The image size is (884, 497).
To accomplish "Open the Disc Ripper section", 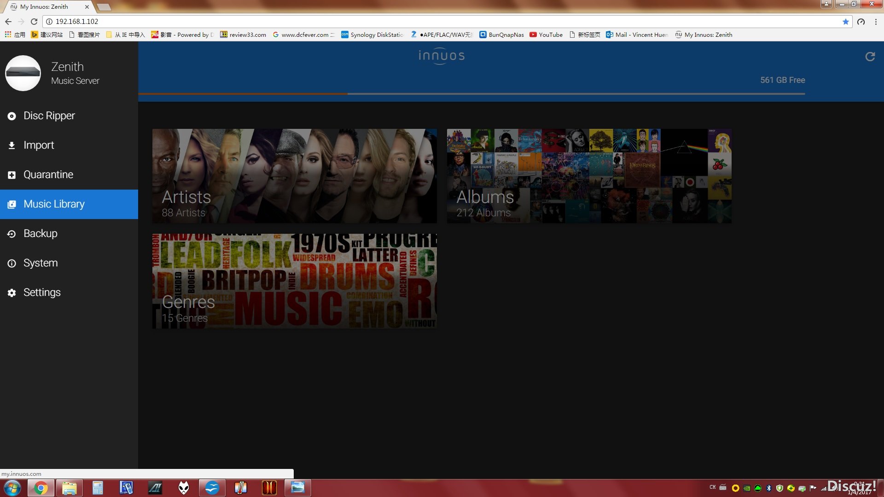I will pyautogui.click(x=69, y=116).
